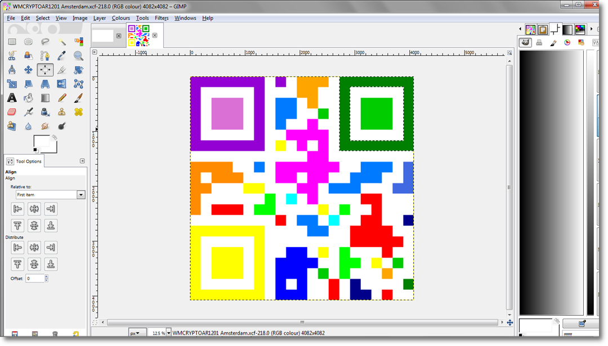Screen dimensions: 608x346
Task: Activate the Clone stamp tool
Action: pos(62,112)
